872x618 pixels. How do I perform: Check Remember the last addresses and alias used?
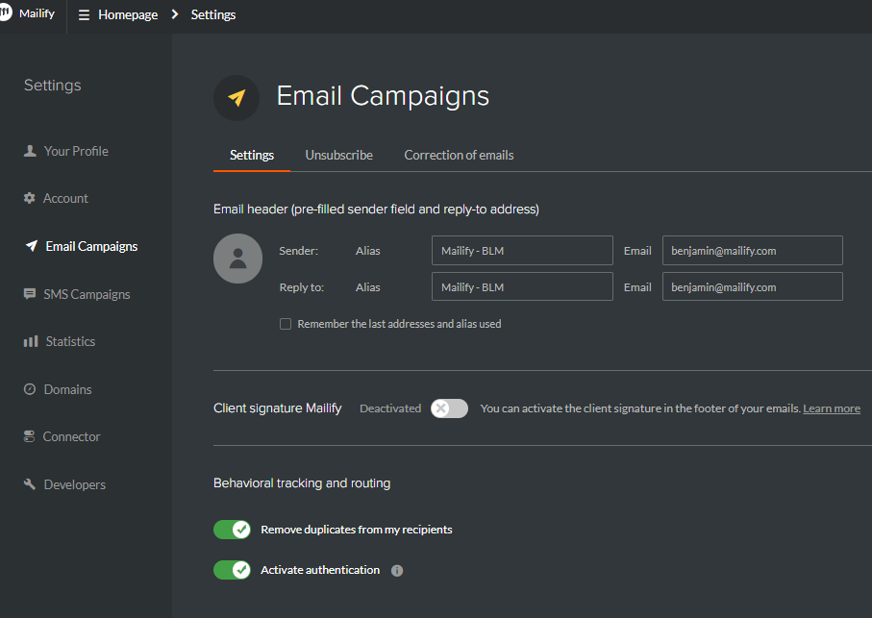tap(286, 324)
